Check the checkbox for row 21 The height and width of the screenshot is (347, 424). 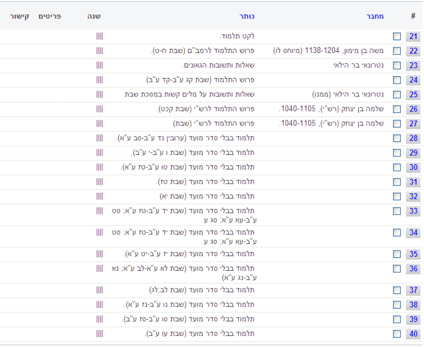point(397,37)
